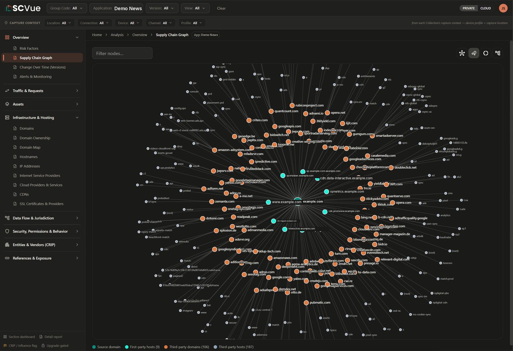Image resolution: width=513 pixels, height=351 pixels.
Task: Open the Location filter dropdown
Action: pyautogui.click(x=59, y=23)
